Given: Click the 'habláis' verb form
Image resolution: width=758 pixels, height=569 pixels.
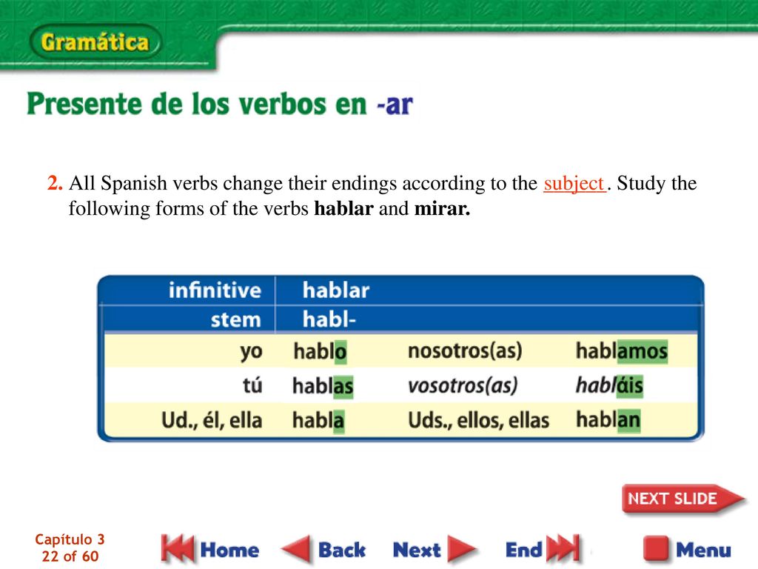Looking at the screenshot, I should [610, 385].
